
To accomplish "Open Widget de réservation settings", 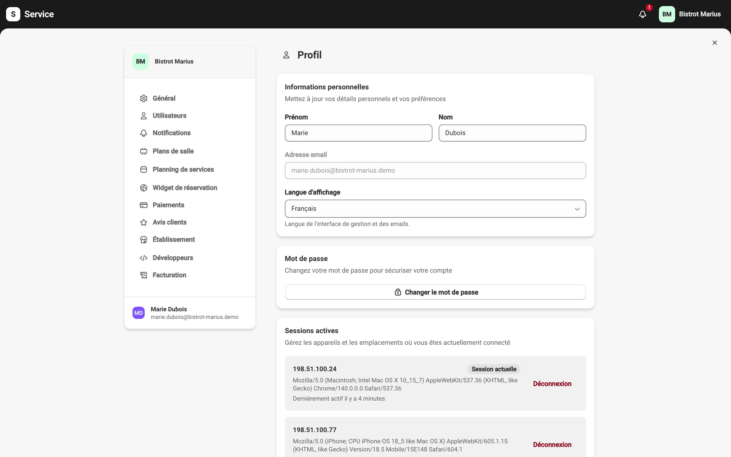I will 190,188.
